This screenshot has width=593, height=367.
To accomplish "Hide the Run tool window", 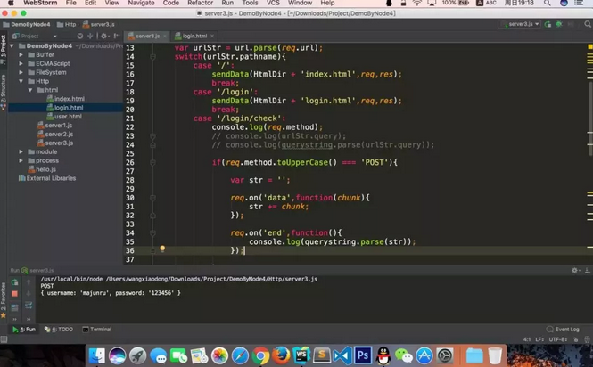I will click(x=588, y=270).
